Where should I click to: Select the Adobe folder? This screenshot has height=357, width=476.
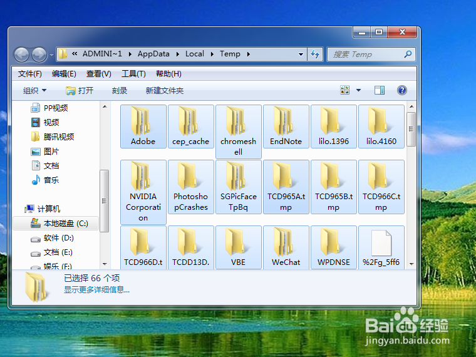point(143,127)
